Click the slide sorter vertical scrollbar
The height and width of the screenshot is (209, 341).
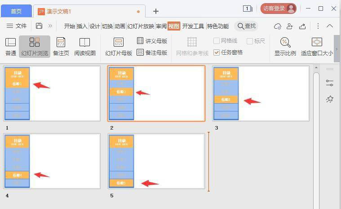[316, 140]
